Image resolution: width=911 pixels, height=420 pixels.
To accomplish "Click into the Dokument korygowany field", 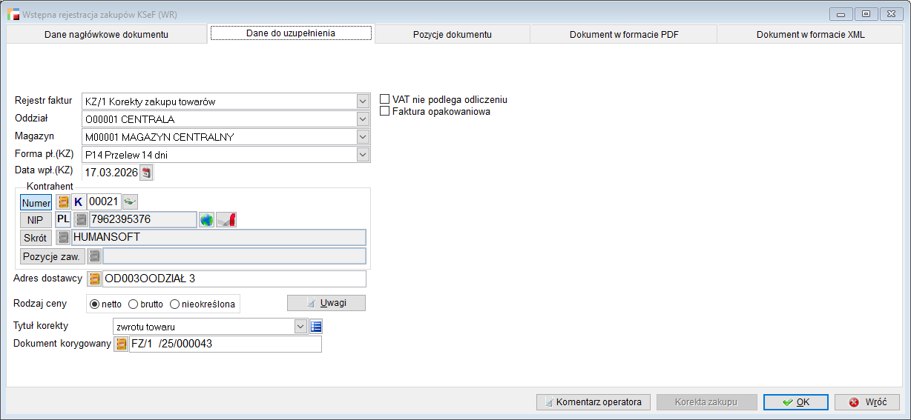I will [x=225, y=344].
